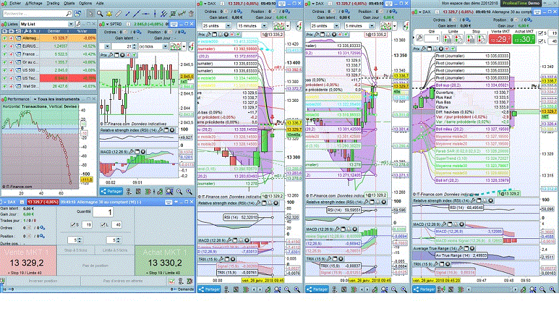Image resolution: width=559 pixels, height=314 pixels.
Task: Open the Objets menu
Action: pos(69,3)
